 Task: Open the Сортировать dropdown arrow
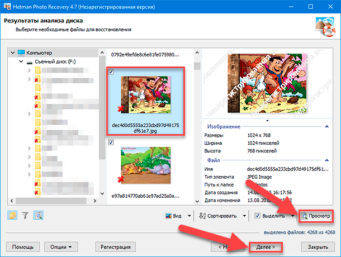click(x=244, y=216)
